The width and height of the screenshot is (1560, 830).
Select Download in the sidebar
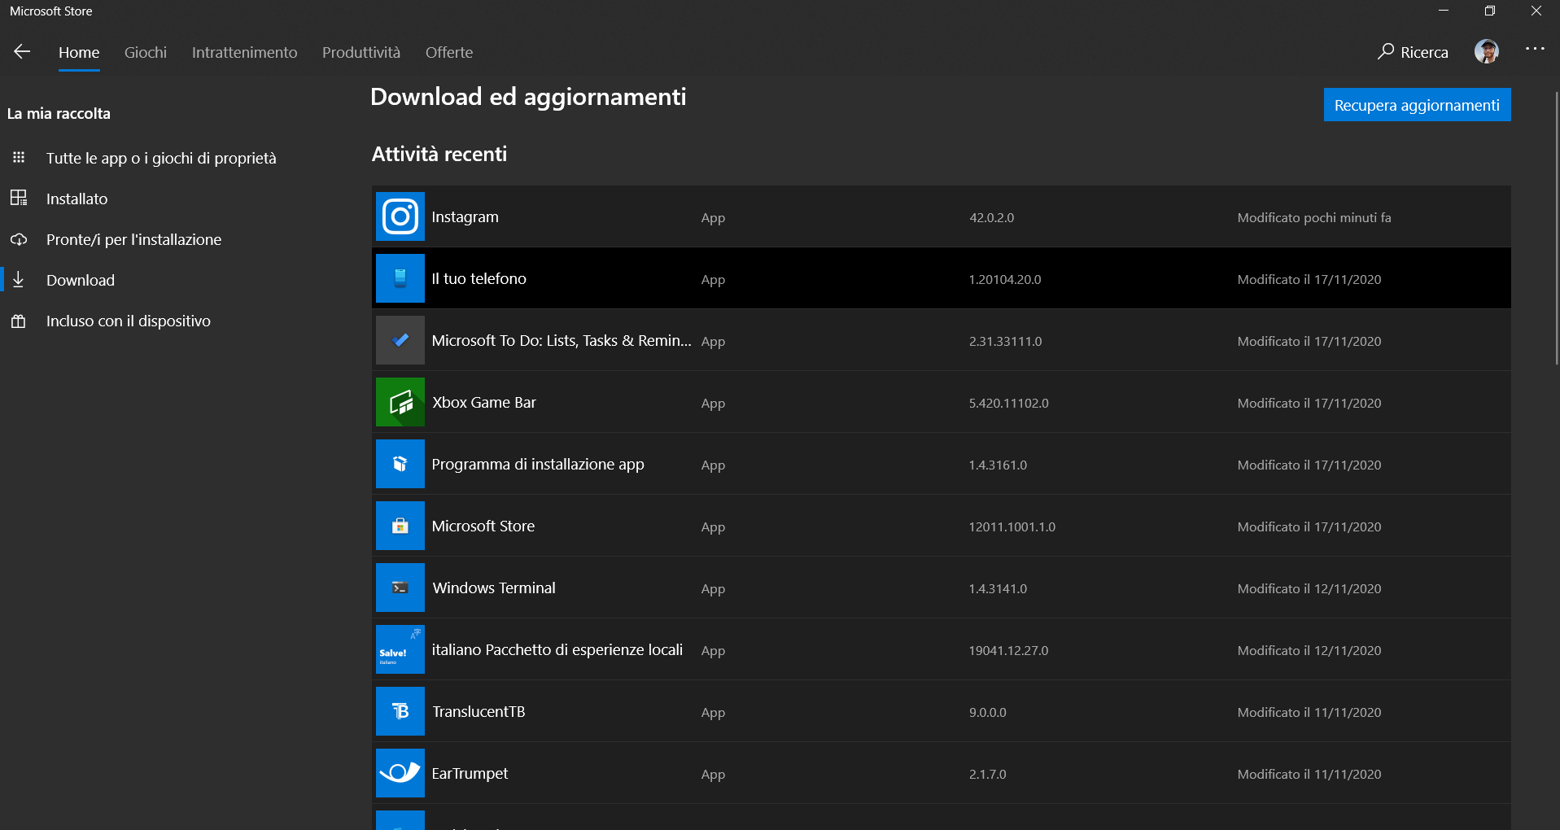tap(81, 280)
